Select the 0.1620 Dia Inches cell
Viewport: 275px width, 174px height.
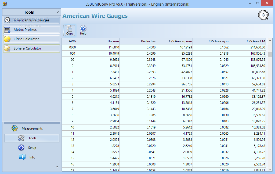[138, 103]
